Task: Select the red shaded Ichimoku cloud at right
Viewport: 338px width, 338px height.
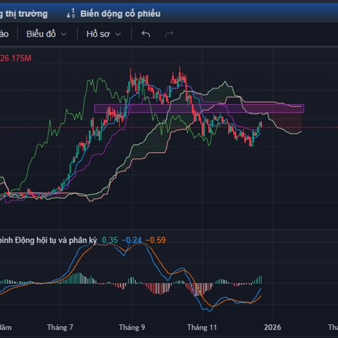Action: pyautogui.click(x=287, y=118)
